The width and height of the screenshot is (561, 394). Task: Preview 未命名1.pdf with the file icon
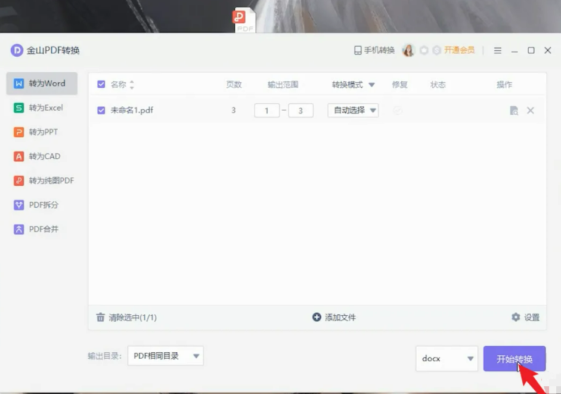coord(514,110)
